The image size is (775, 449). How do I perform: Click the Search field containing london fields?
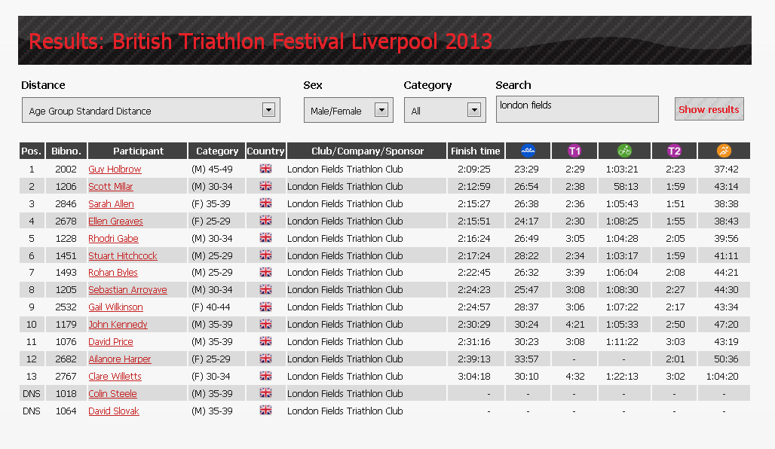(577, 109)
